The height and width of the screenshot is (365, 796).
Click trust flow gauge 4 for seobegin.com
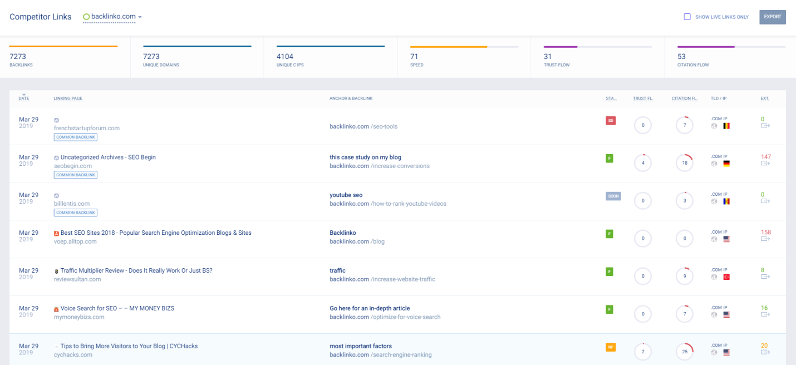643,163
